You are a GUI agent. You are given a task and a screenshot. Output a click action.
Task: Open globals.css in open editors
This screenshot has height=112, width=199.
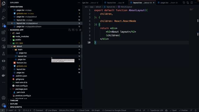(x=45, y=13)
